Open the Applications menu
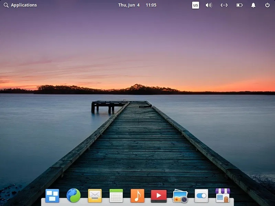275x206 pixels. [x=23, y=5]
